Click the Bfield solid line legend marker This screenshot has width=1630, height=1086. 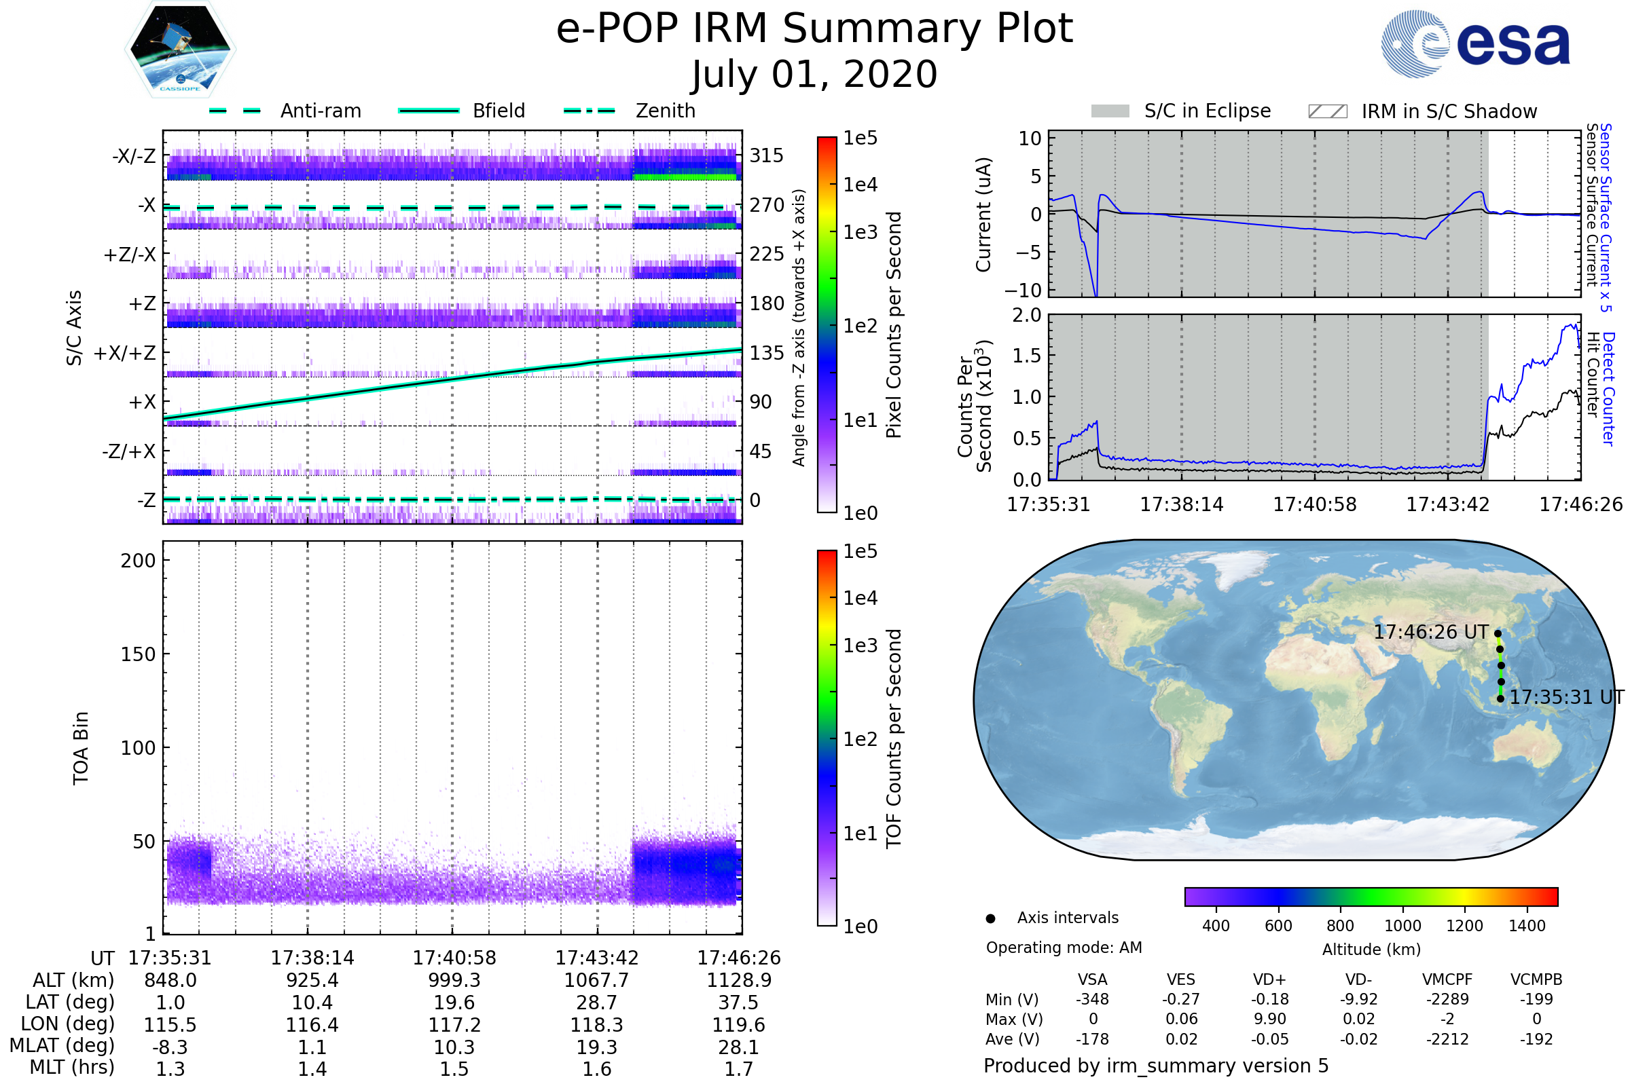click(429, 111)
